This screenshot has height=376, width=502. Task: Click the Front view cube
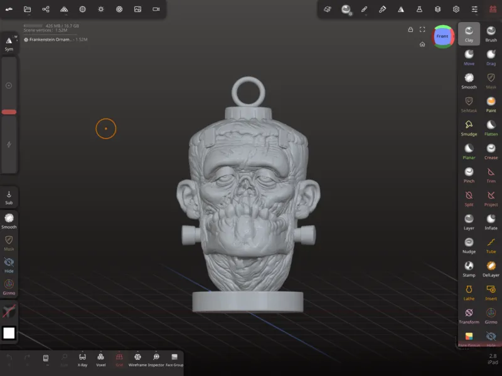click(x=443, y=36)
